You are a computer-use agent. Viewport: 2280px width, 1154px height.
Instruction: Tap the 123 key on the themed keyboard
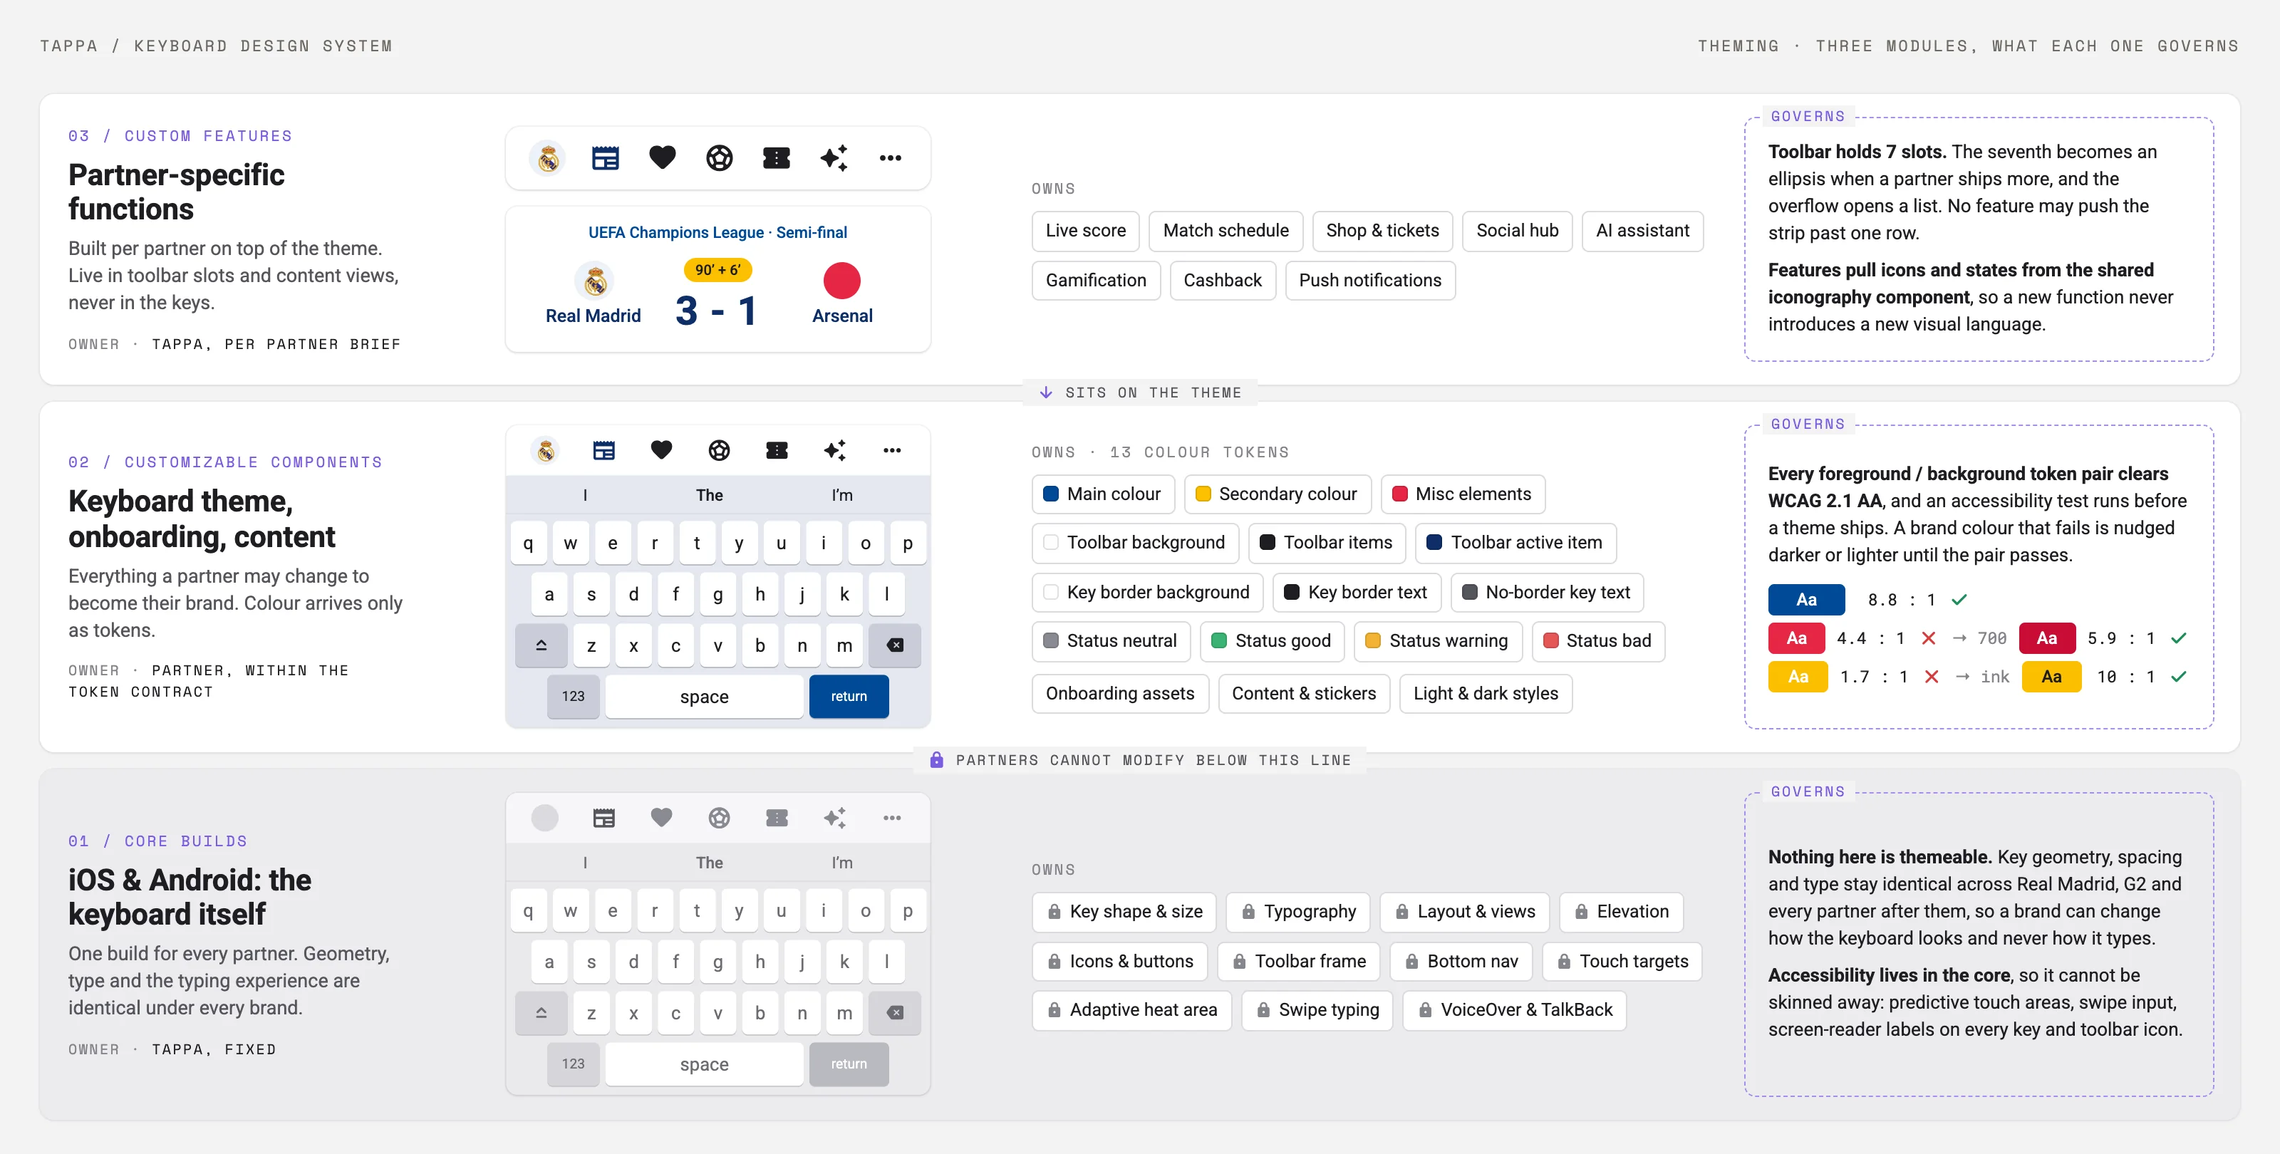coord(574,697)
